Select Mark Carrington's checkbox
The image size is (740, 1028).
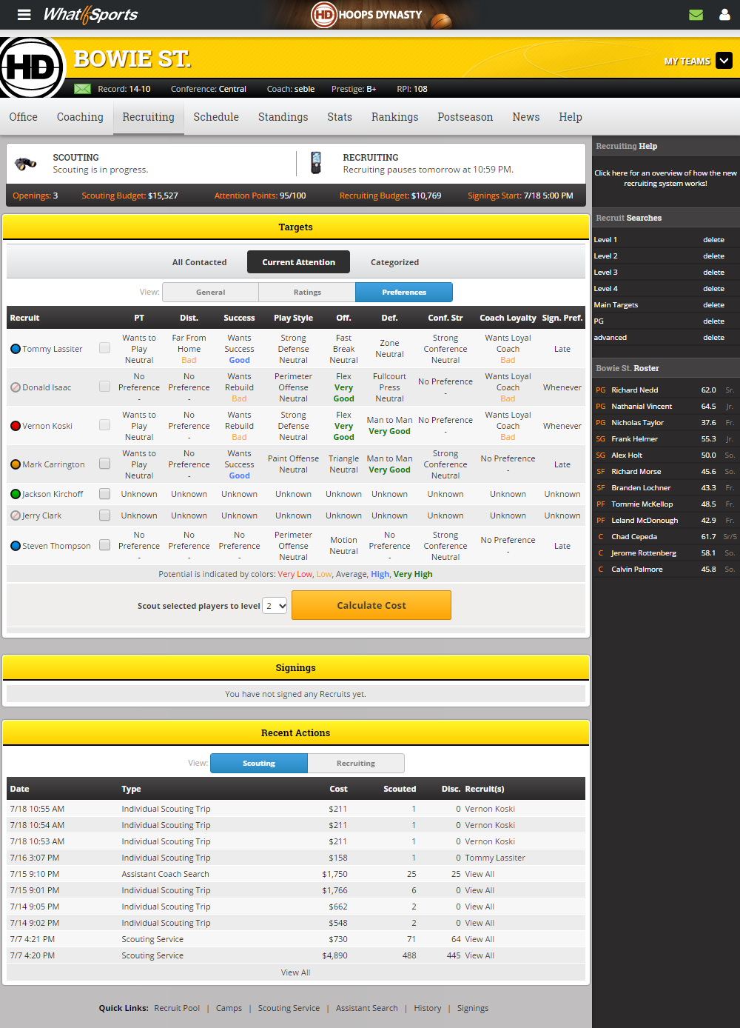click(x=105, y=464)
